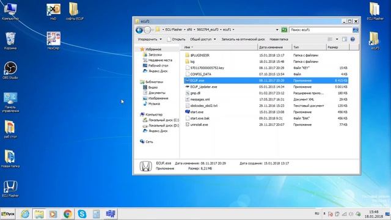This screenshot has width=391, height=220.
Task: Sort by the Имя column header
Action: (219, 47)
